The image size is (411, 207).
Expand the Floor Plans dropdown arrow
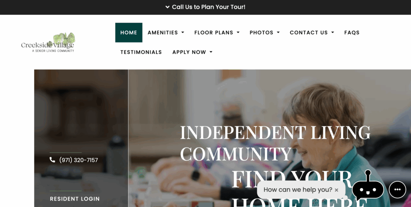(x=238, y=32)
